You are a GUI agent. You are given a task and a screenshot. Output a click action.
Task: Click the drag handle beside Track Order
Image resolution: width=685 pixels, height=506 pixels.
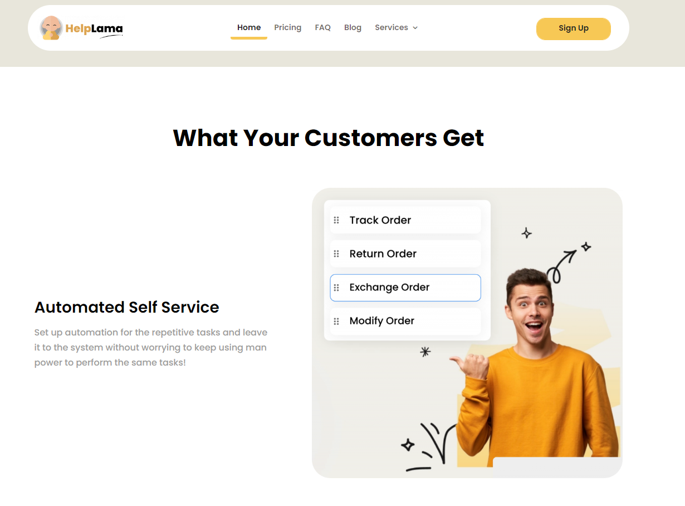(x=336, y=220)
